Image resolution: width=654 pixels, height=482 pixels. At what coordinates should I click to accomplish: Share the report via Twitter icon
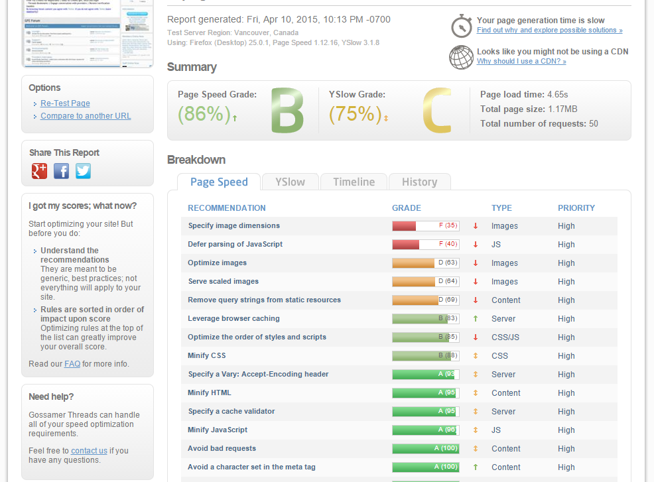83,171
